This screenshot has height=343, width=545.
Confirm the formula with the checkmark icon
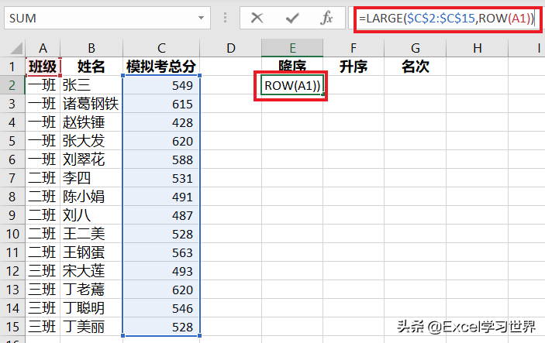point(292,18)
